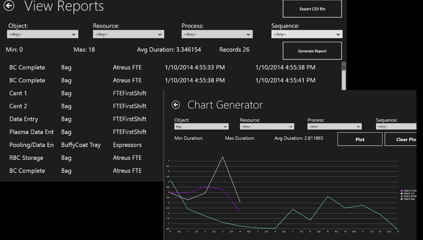Go back from Chart Generator
The width and height of the screenshot is (423, 240).
click(176, 105)
